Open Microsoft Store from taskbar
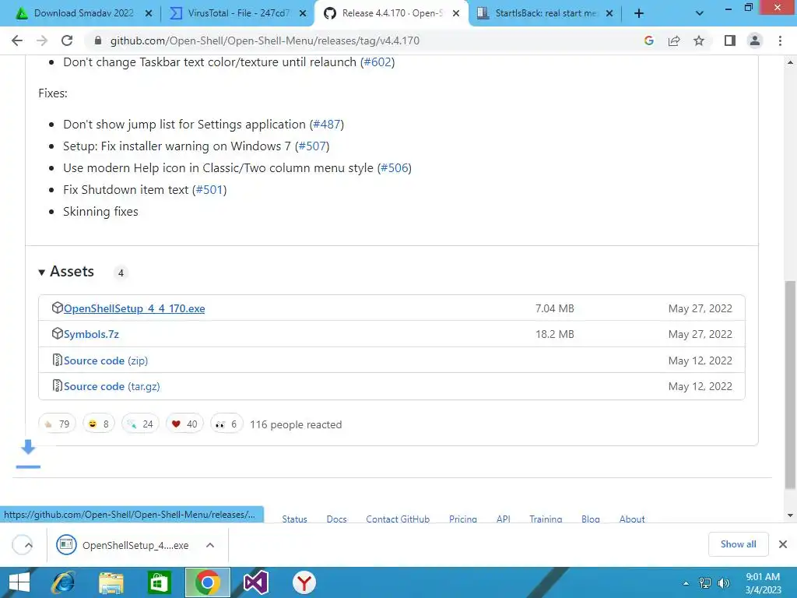 [159, 582]
